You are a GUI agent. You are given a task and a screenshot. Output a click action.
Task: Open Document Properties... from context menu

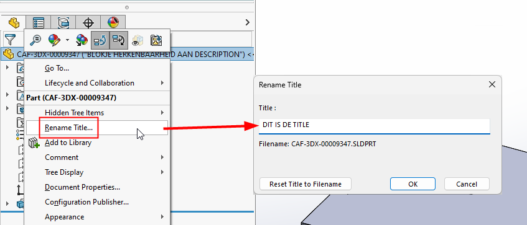(x=97, y=187)
